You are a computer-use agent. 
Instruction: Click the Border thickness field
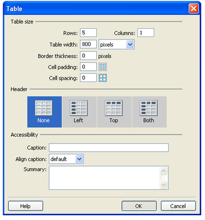(x=88, y=56)
